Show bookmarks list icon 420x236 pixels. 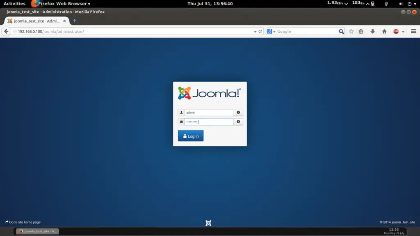click(361, 31)
